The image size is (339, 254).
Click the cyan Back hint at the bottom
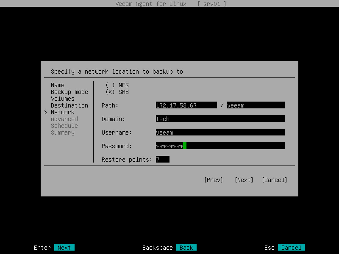click(186, 248)
